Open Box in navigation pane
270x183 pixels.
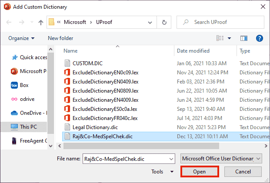coord(20,85)
